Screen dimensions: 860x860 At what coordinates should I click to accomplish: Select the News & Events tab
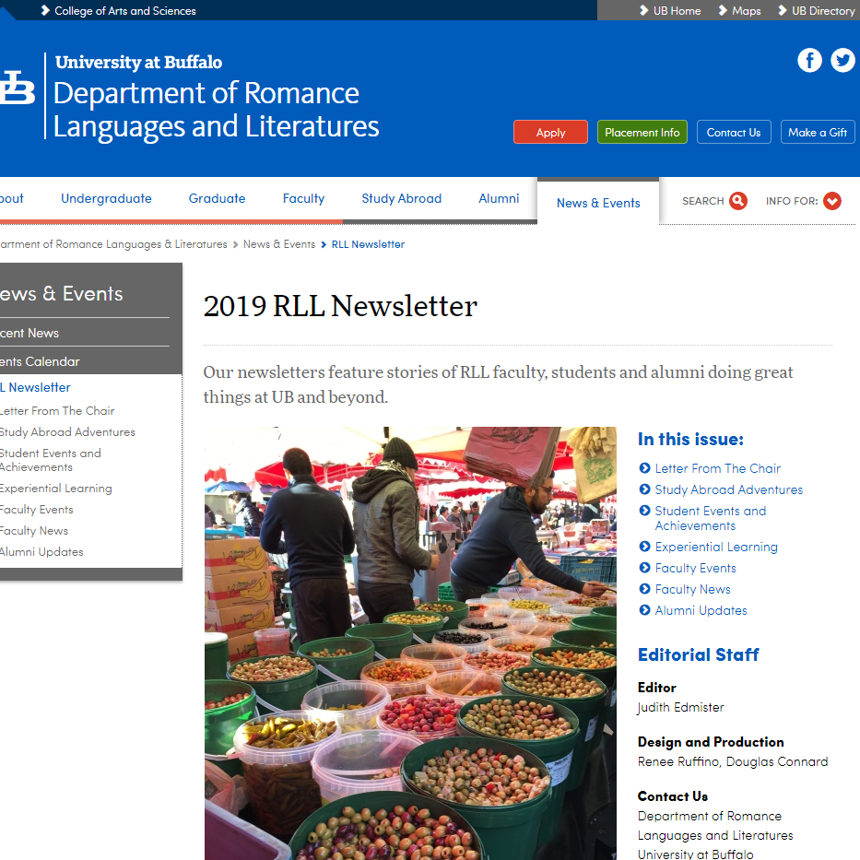click(x=598, y=203)
